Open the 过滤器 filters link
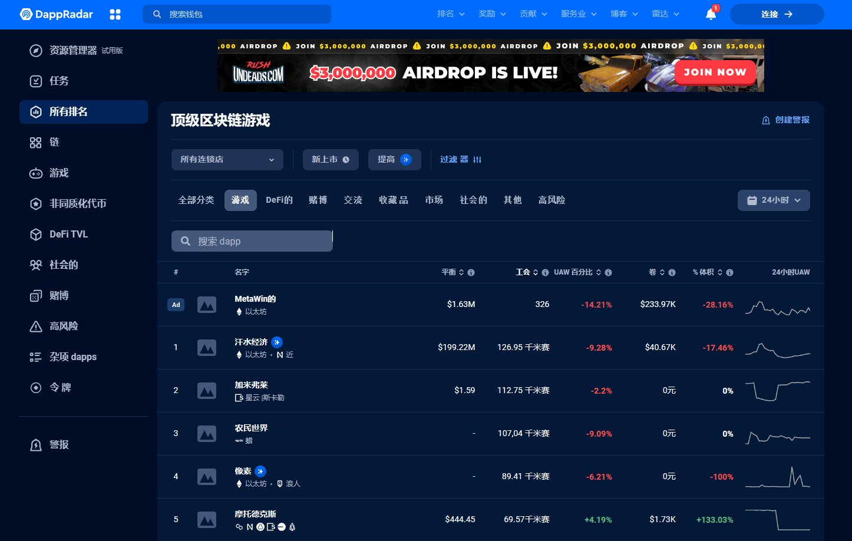Image resolution: width=852 pixels, height=541 pixels. [x=461, y=160]
